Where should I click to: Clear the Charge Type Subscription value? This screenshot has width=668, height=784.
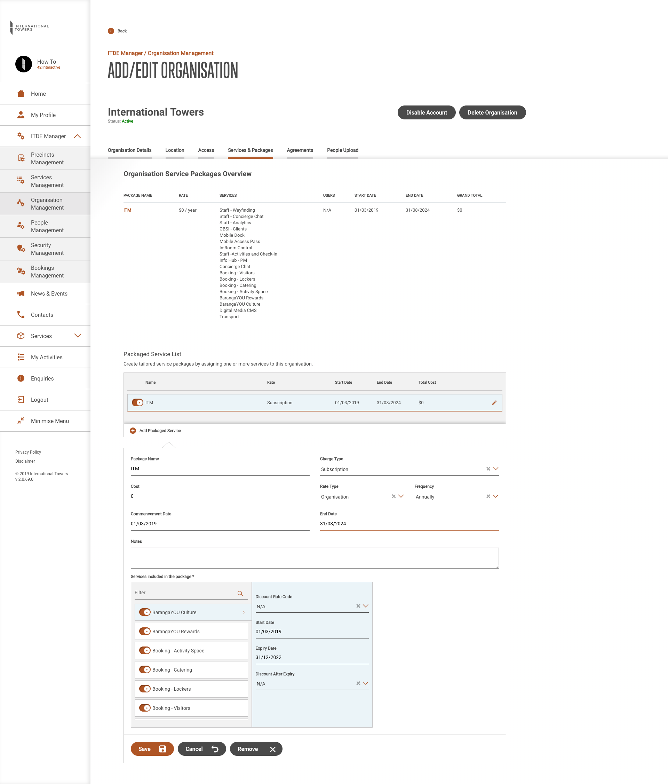[x=488, y=469]
